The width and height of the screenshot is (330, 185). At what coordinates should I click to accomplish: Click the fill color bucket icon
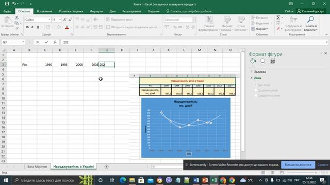point(59,27)
